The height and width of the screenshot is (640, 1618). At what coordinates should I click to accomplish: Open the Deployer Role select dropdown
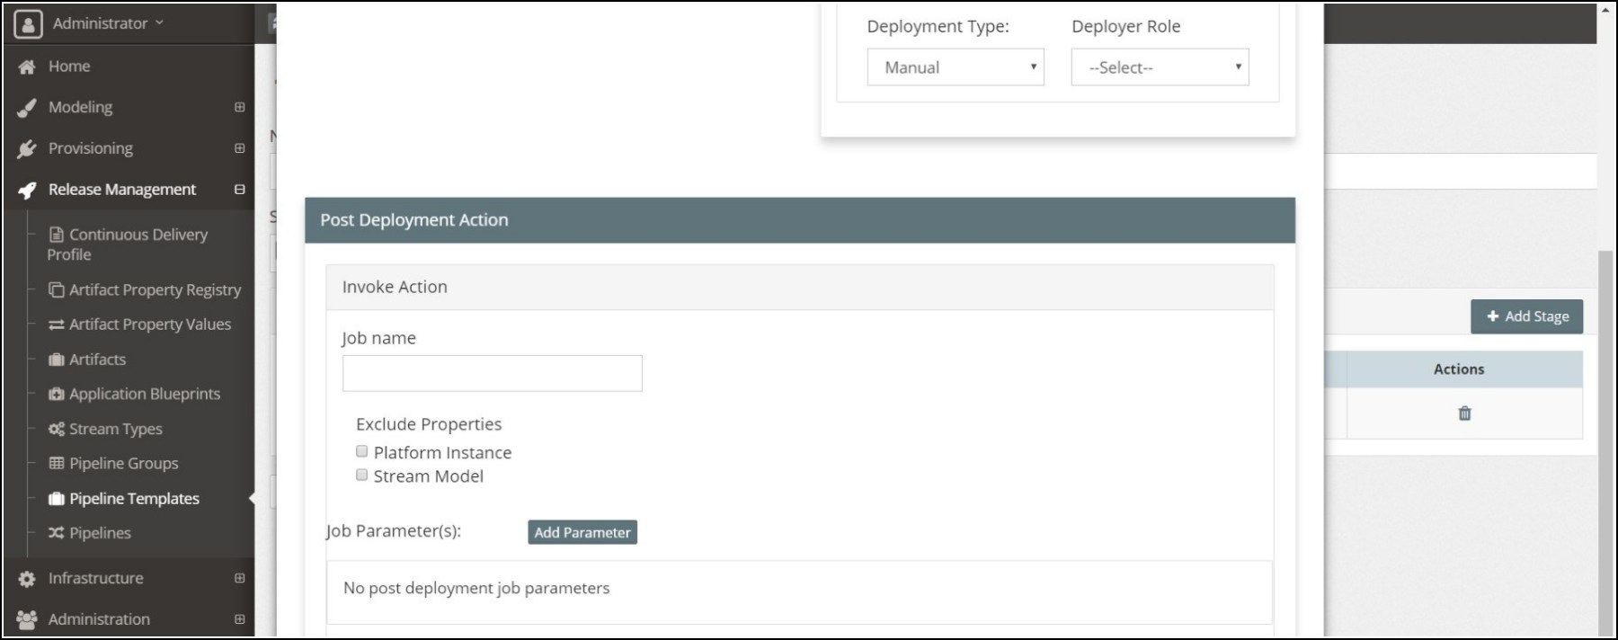[1160, 67]
